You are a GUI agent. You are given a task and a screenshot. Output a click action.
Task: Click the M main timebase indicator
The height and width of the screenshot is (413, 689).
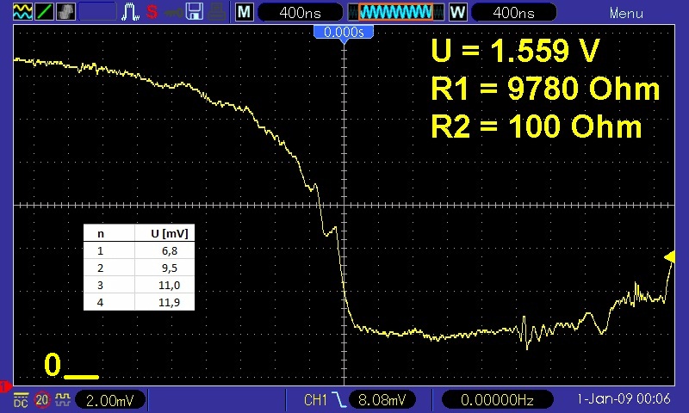[244, 12]
